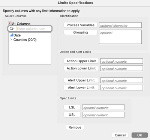Focus the Enter column name search field
The image size is (150, 140).
tap(34, 29)
